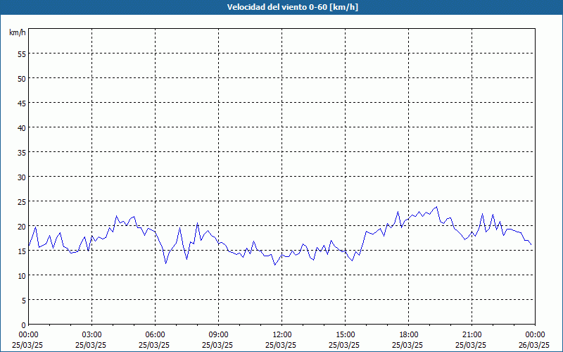Click the y-axis value 30
This screenshot has width=563, height=352.
[x=22, y=177]
